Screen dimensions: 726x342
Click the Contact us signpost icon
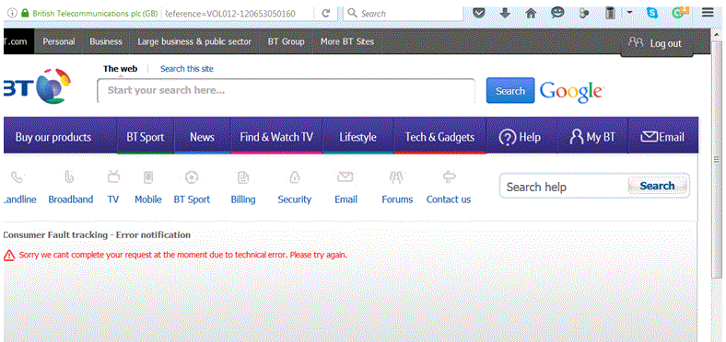coord(449,177)
